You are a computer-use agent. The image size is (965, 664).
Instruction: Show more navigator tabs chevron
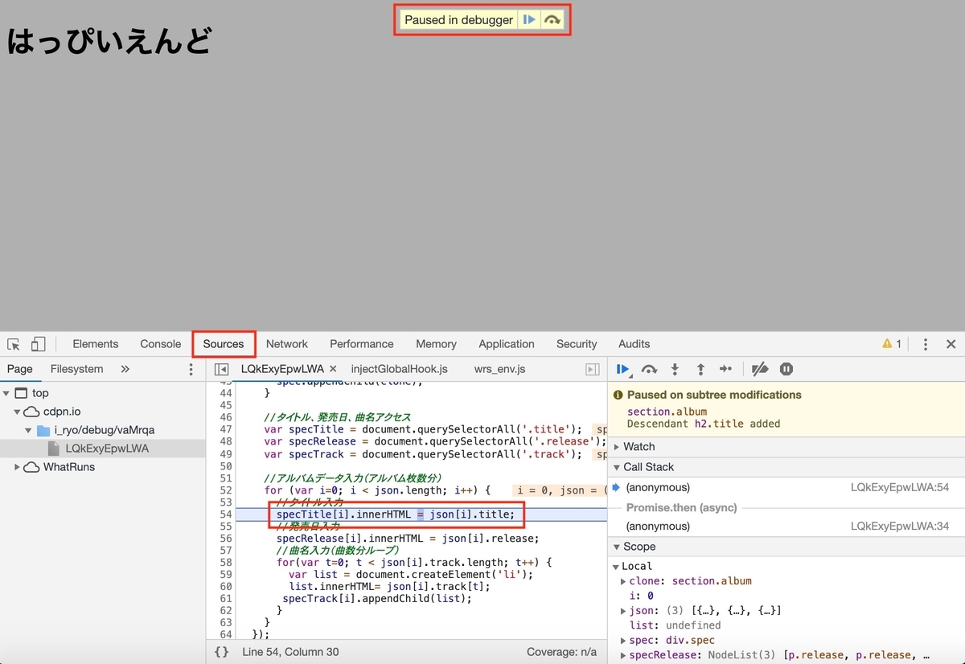click(125, 369)
